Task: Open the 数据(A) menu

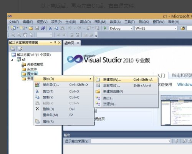Action: 115,22
